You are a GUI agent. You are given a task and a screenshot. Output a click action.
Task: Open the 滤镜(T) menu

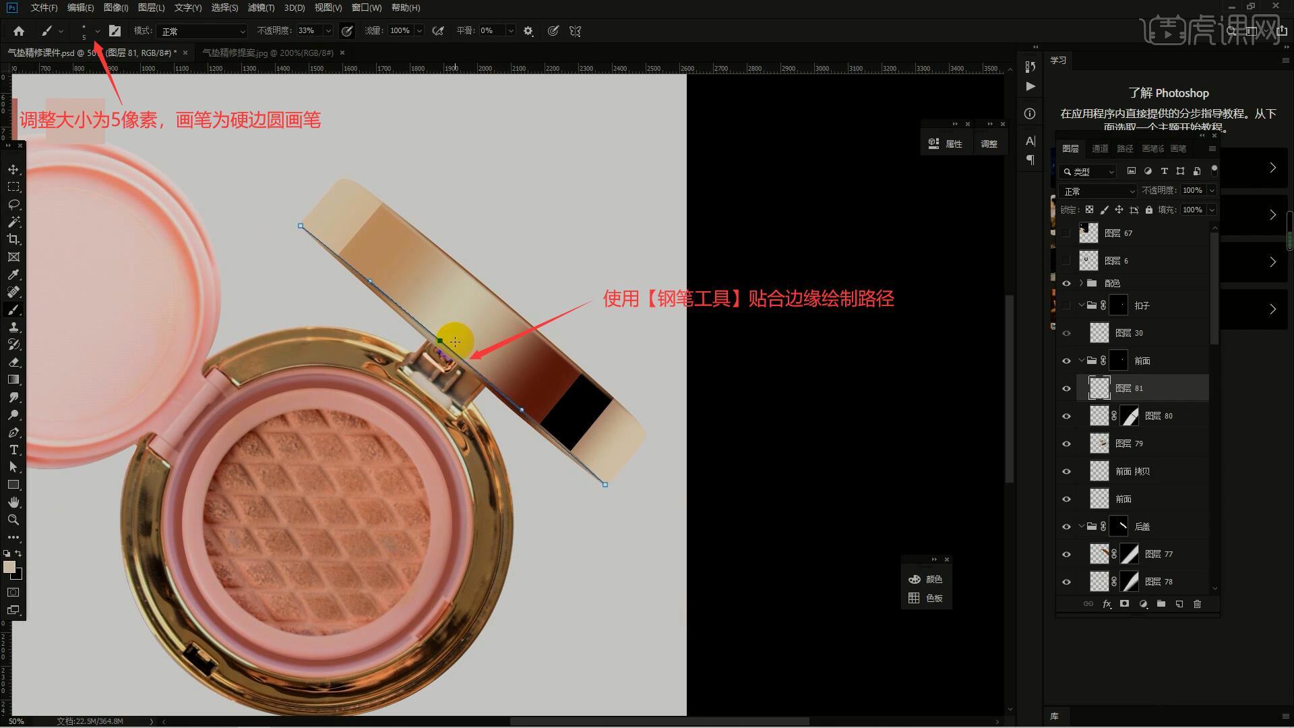coord(261,7)
